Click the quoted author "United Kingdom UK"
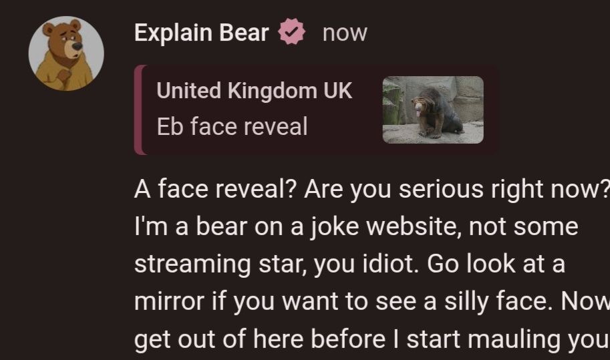Image resolution: width=610 pixels, height=360 pixels. pyautogui.click(x=254, y=91)
